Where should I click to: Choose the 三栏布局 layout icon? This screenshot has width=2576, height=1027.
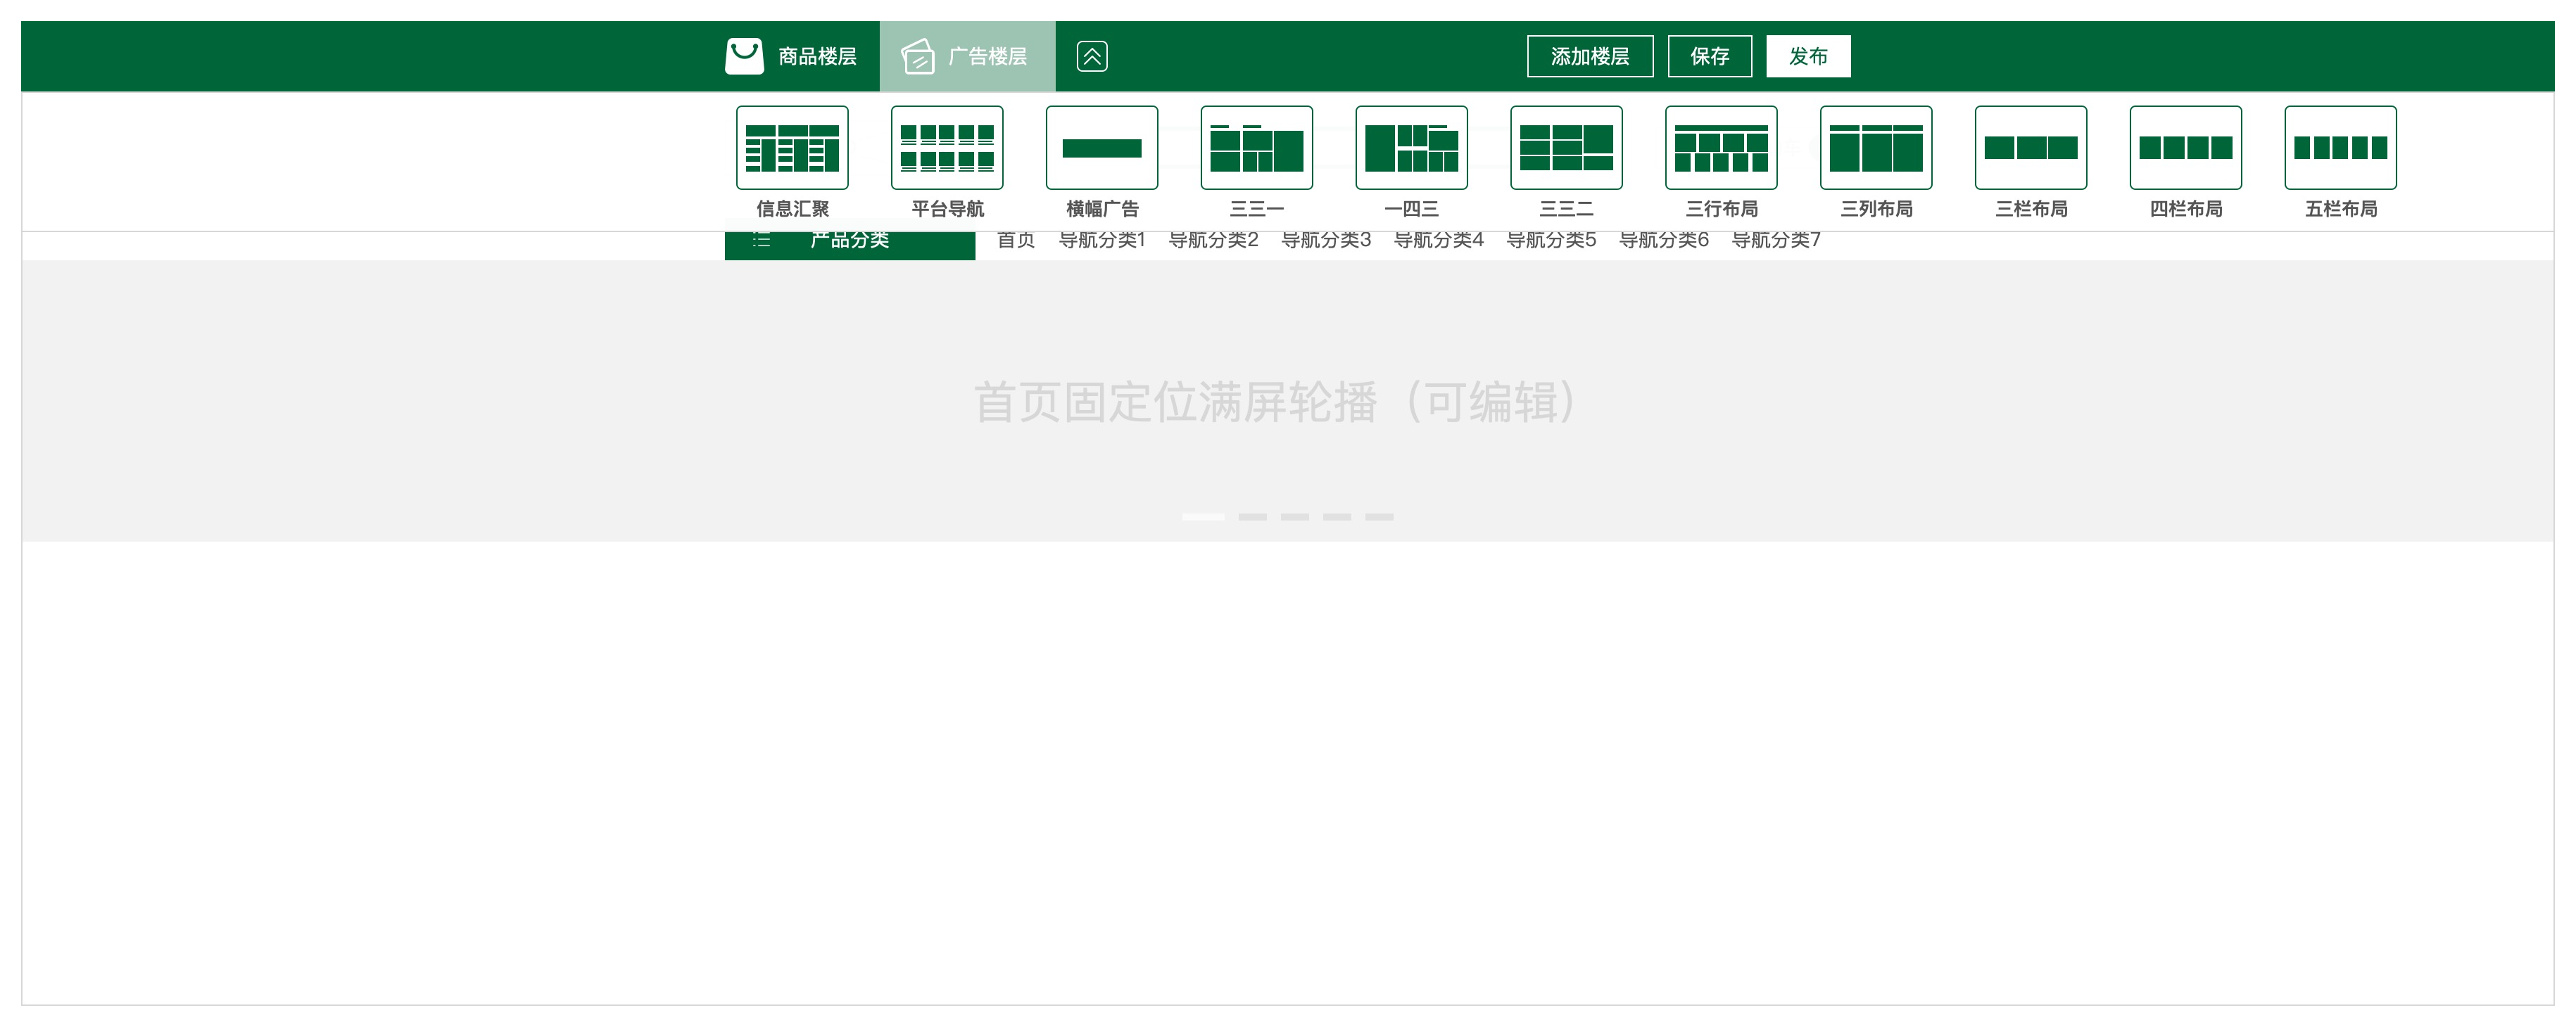point(2031,148)
